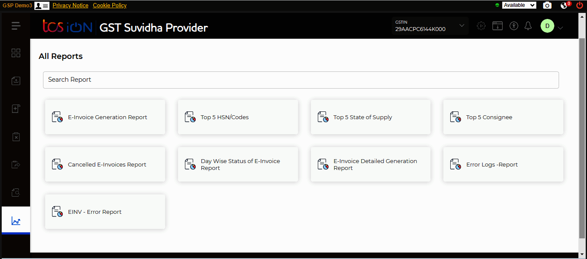This screenshot has height=259, width=587.
Task: Click the download window icon in header
Action: [x=498, y=26]
